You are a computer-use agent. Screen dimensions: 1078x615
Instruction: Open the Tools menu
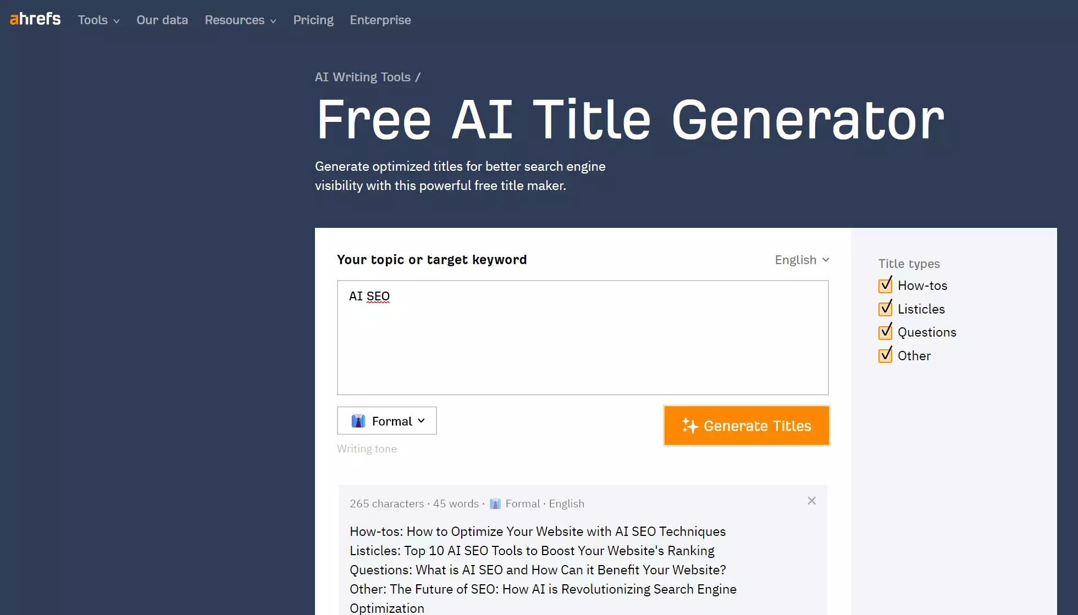pos(99,20)
